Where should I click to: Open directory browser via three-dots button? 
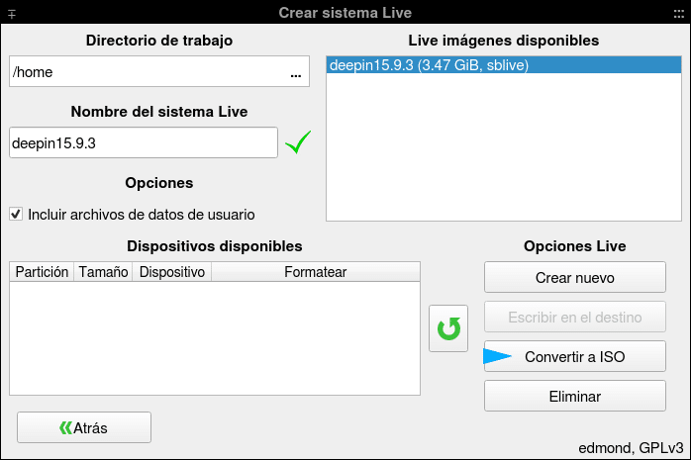pyautogui.click(x=296, y=72)
